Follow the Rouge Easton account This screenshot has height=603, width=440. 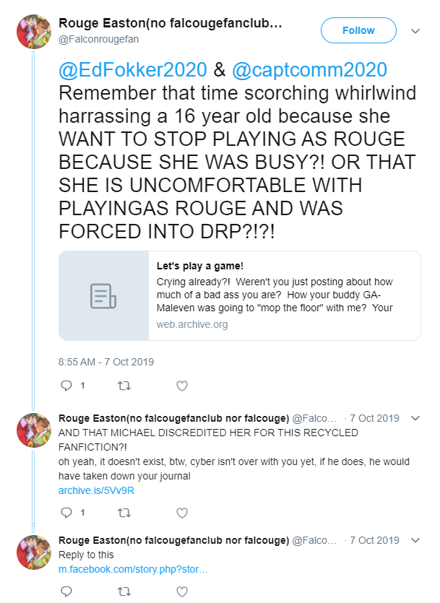358,30
